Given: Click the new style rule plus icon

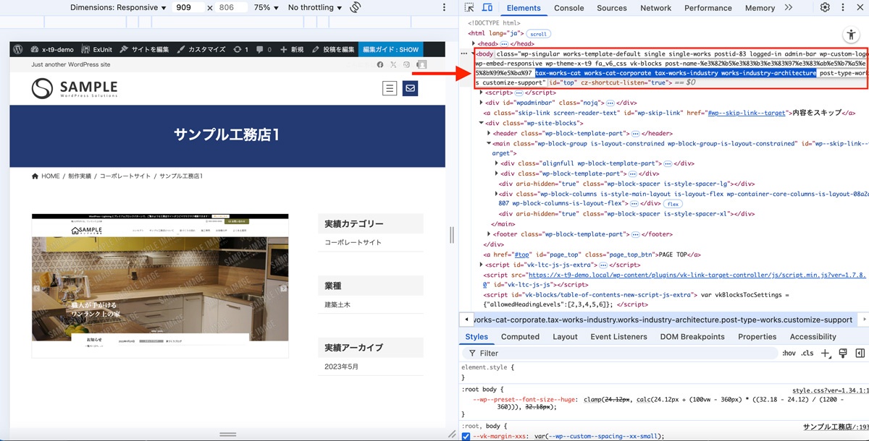Looking at the screenshot, I should tap(825, 353).
